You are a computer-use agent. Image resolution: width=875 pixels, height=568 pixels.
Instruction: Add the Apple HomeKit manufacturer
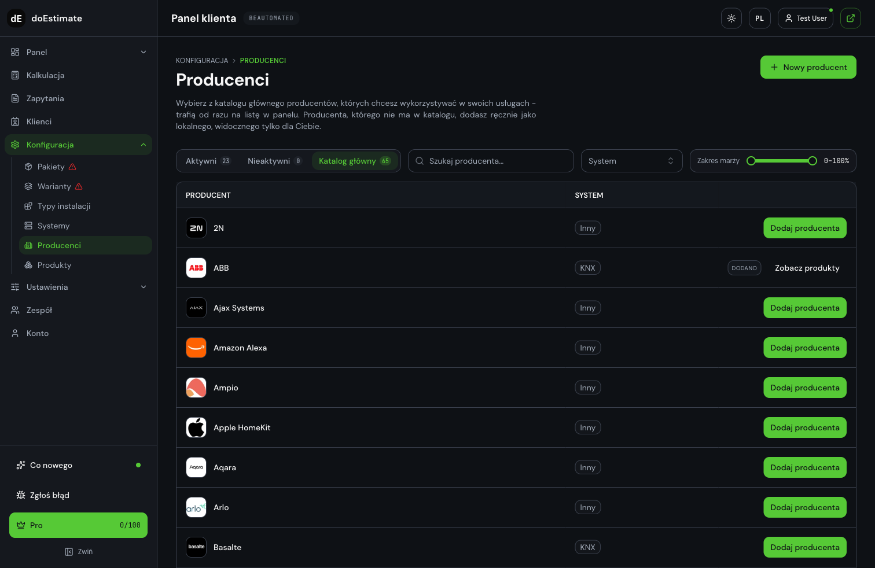point(805,427)
